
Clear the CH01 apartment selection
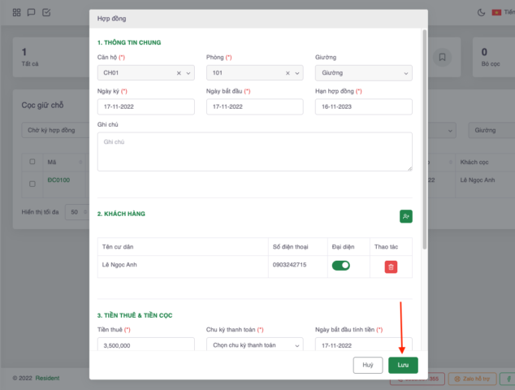[x=179, y=73]
